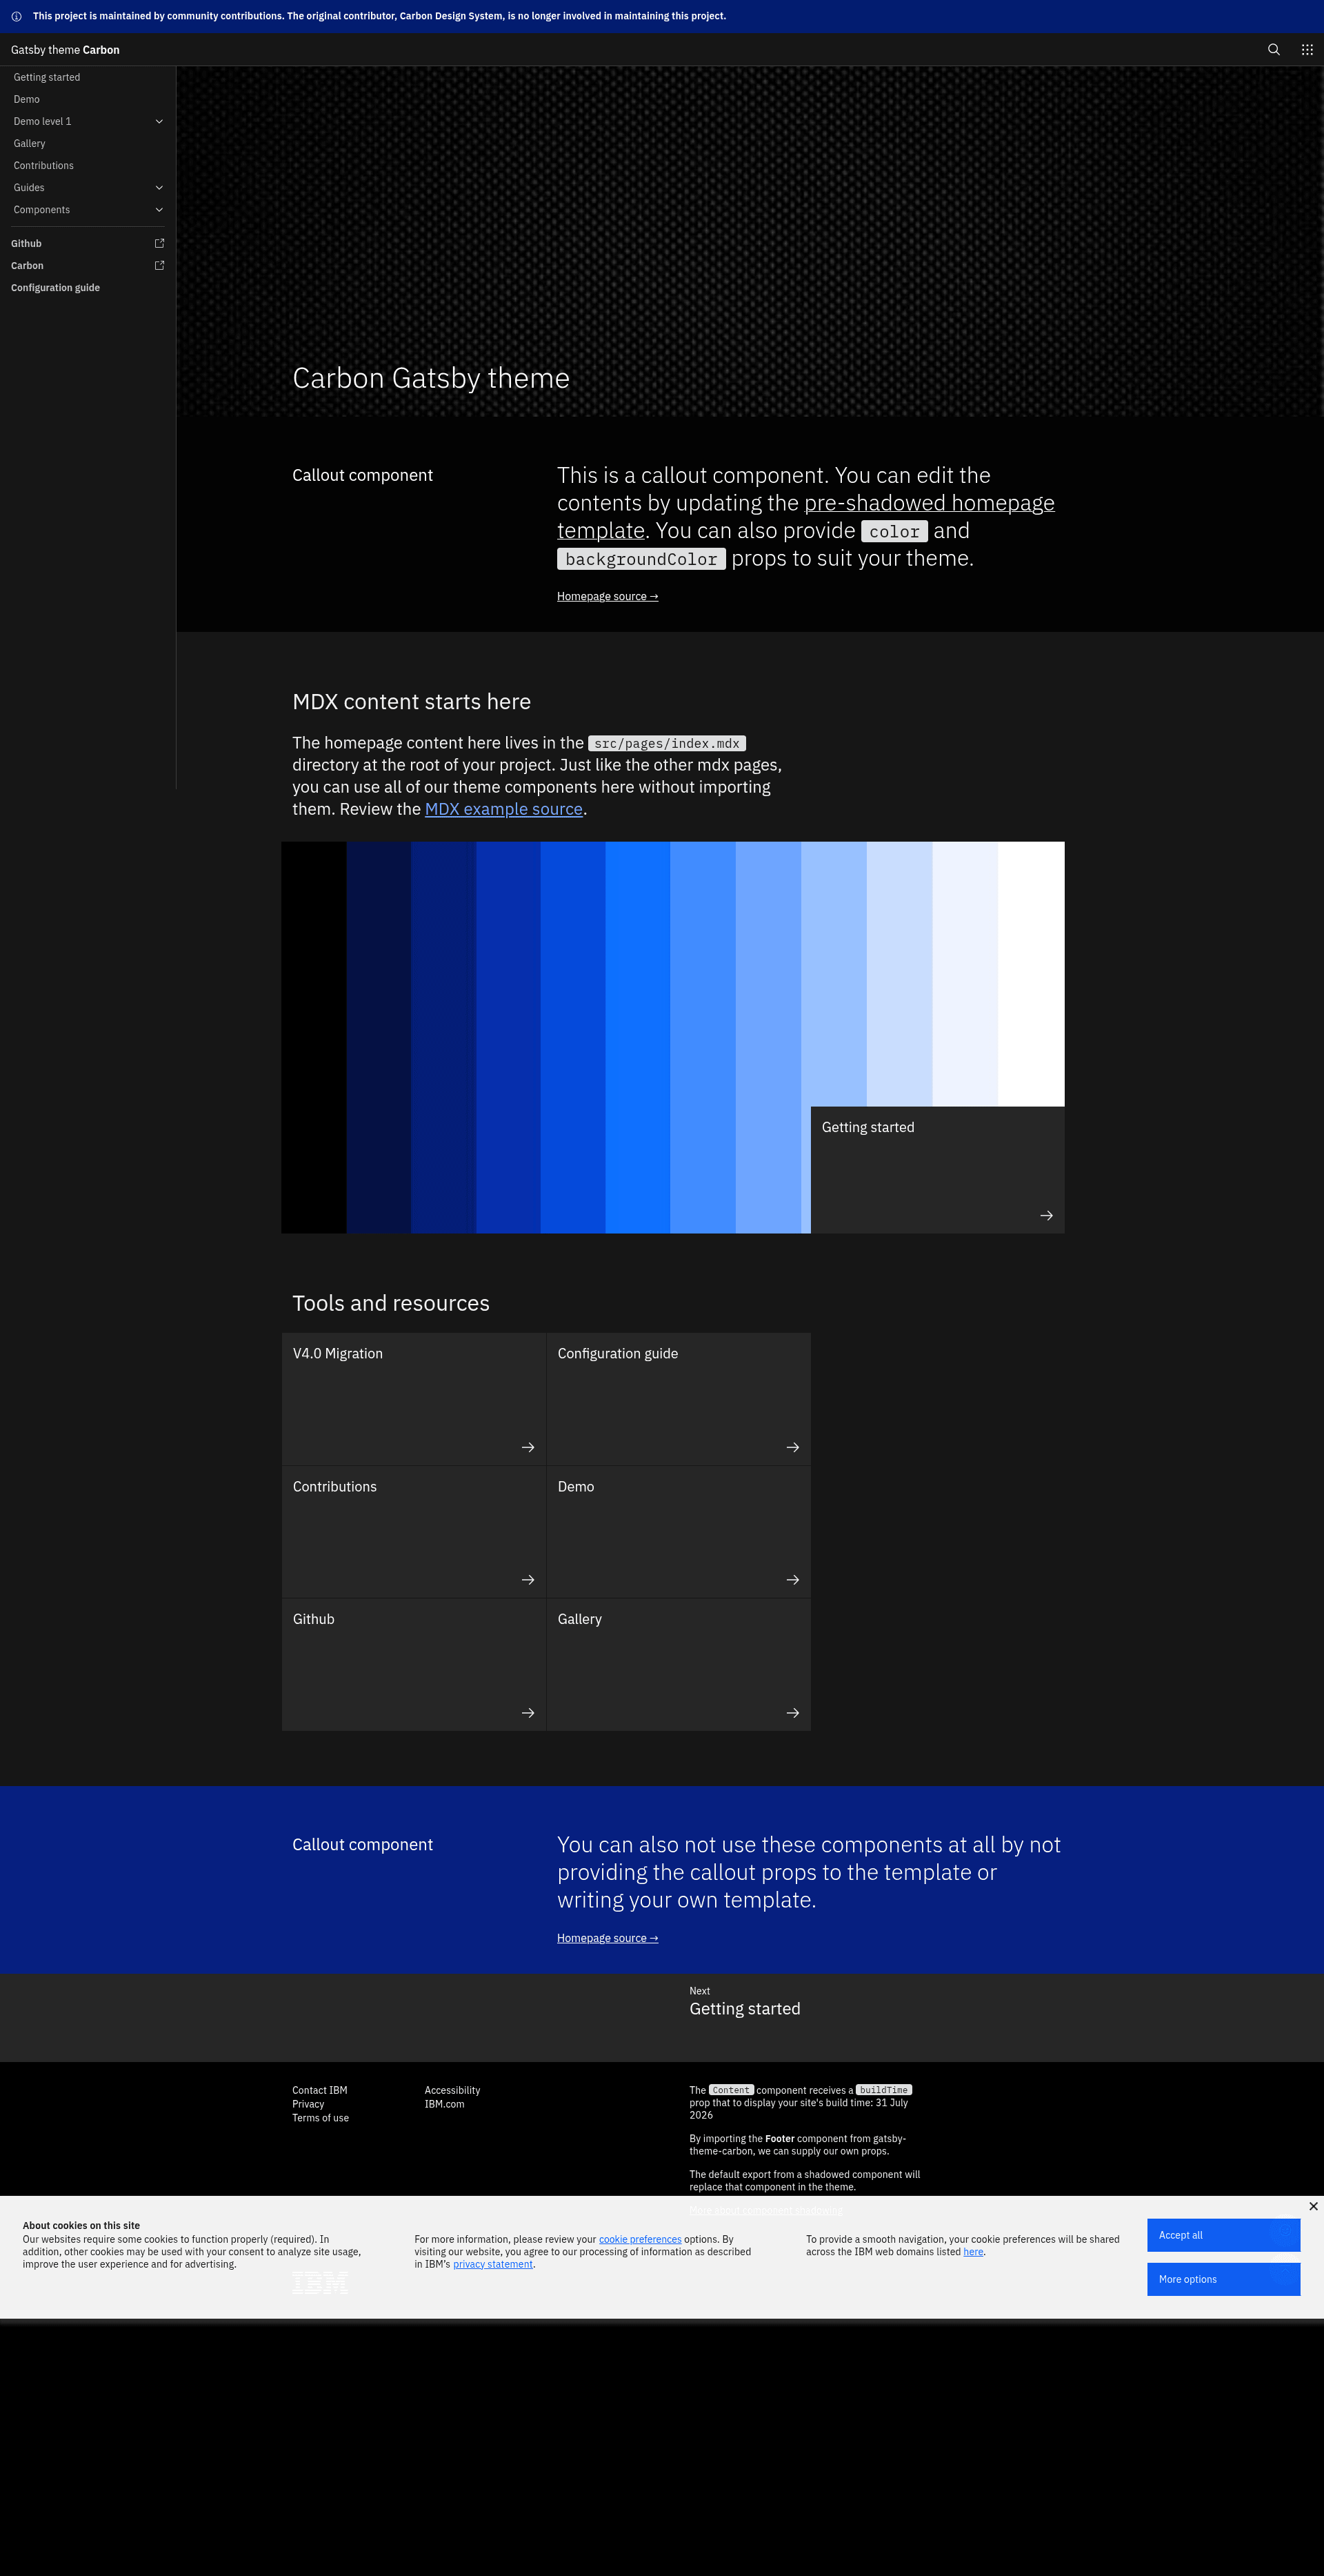Image resolution: width=1324 pixels, height=2576 pixels.
Task: Click the arrow icon on the Contributions card
Action: [x=528, y=1579]
